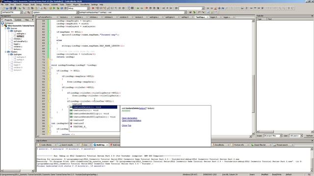Image resolution: width=314 pixels, height=176 pixels.
Task: Collapse the Headers folder in project tree
Action: 6,52
